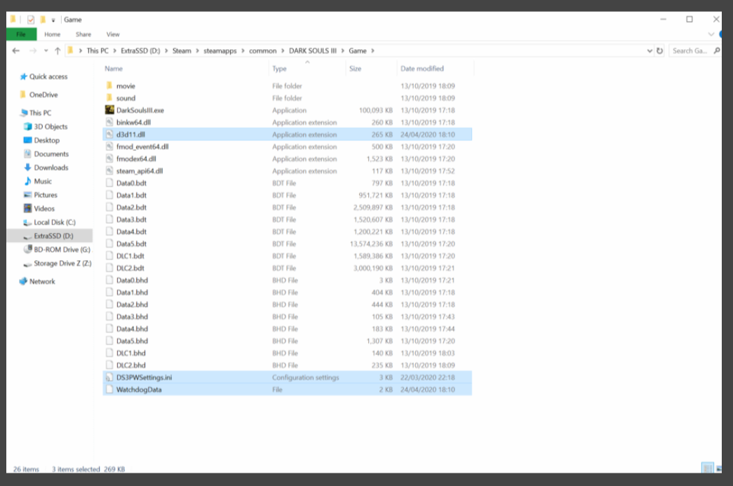The image size is (733, 486).
Task: Click the Videos sidebar icon
Action: point(27,208)
